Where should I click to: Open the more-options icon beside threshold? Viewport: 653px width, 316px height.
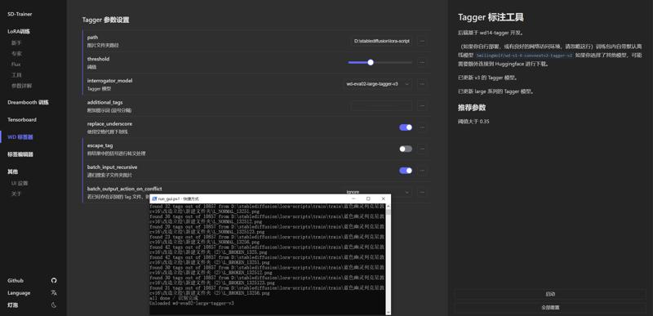(x=422, y=62)
